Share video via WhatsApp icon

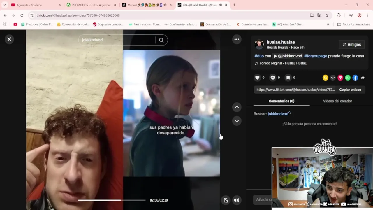[x=348, y=78]
